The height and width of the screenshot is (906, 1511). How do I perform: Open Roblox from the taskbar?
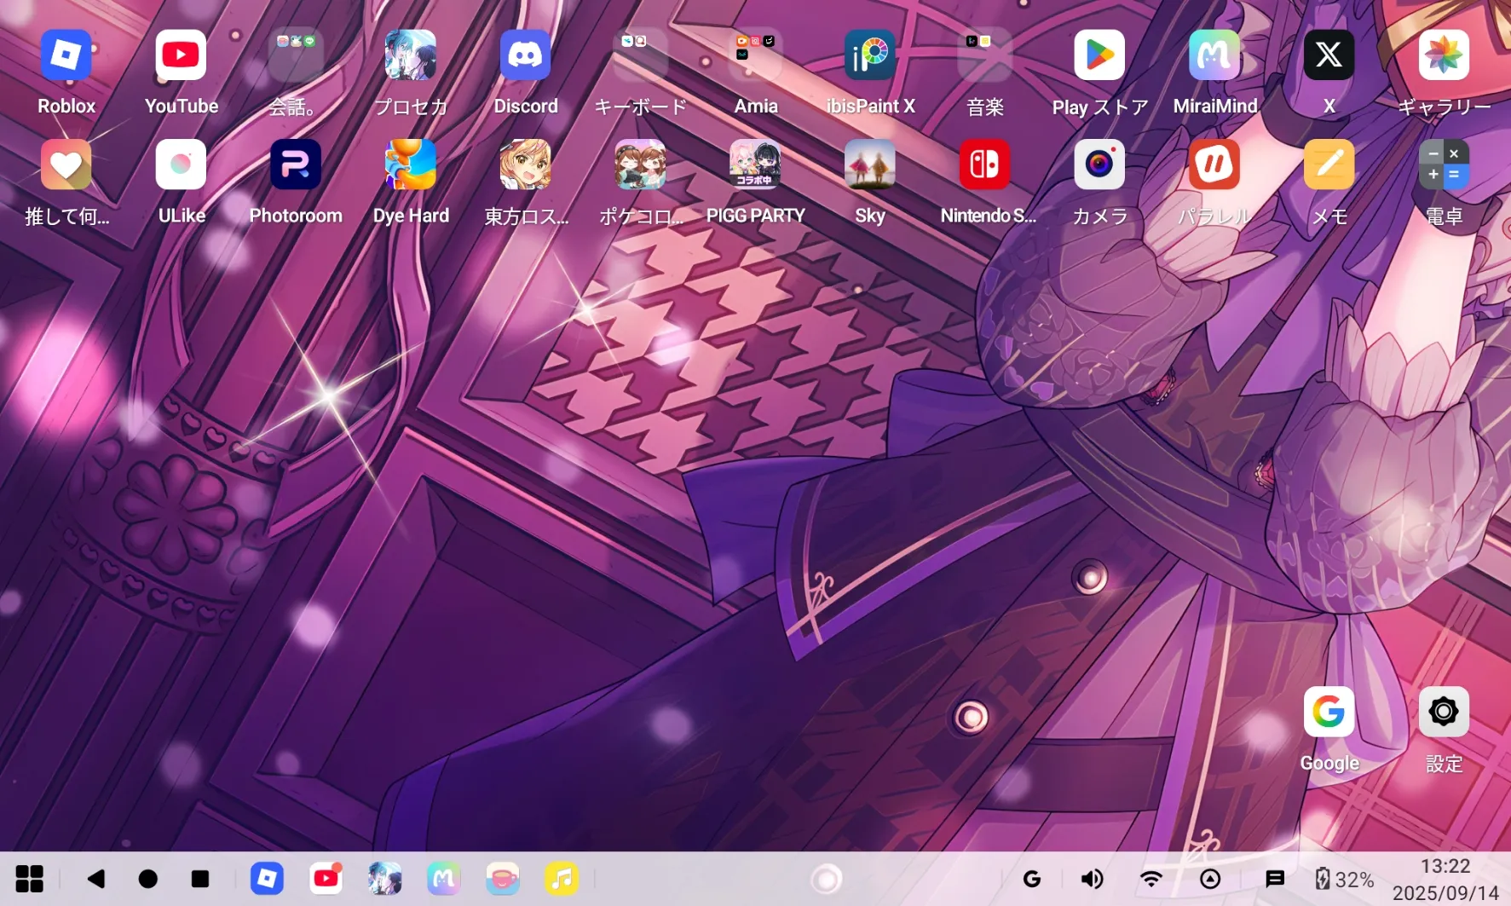[267, 879]
